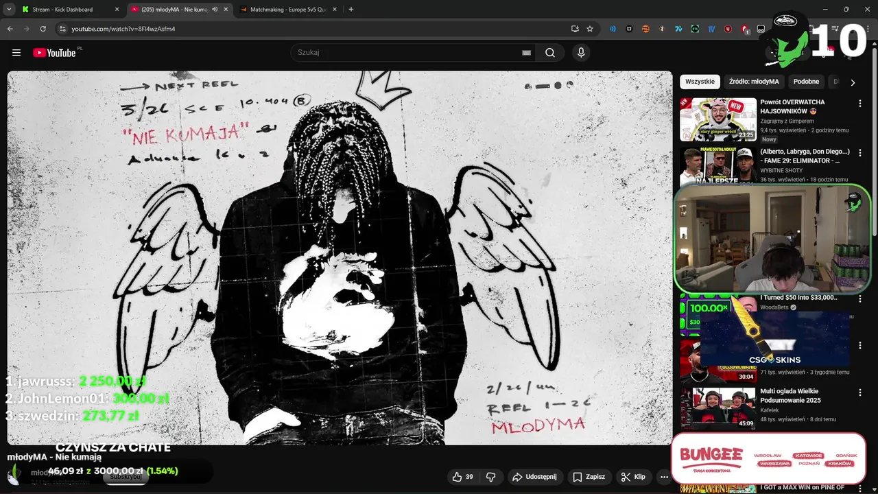Subscribe with the Subskrybuj button
This screenshot has width=878, height=494.
(126, 476)
